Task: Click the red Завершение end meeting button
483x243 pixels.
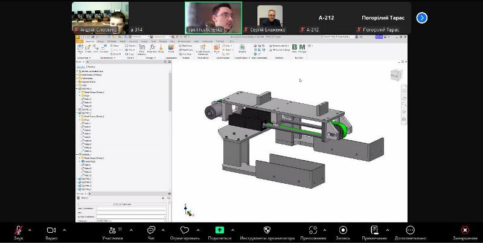Action: 464,230
